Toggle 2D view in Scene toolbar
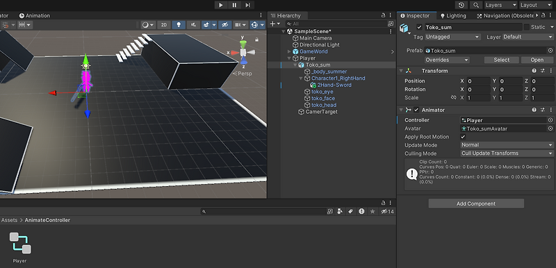 (x=164, y=25)
